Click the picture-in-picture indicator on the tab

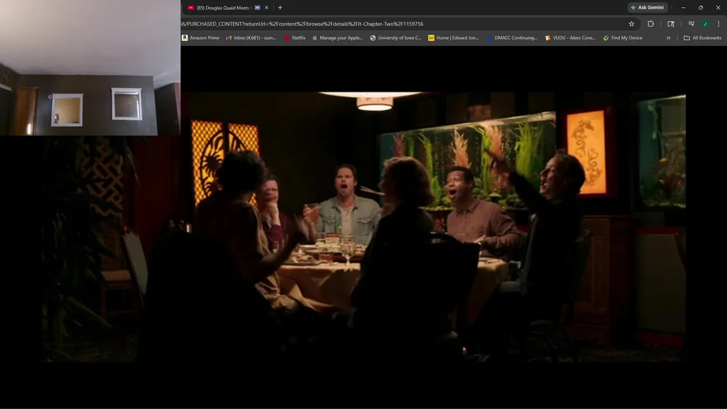point(257,8)
